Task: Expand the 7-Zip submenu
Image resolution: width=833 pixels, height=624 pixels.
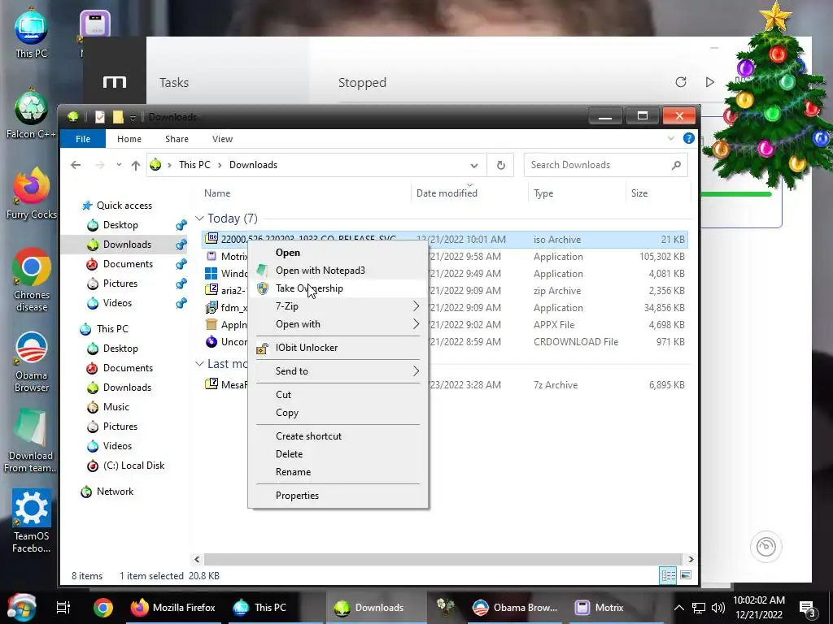Action: click(338, 306)
